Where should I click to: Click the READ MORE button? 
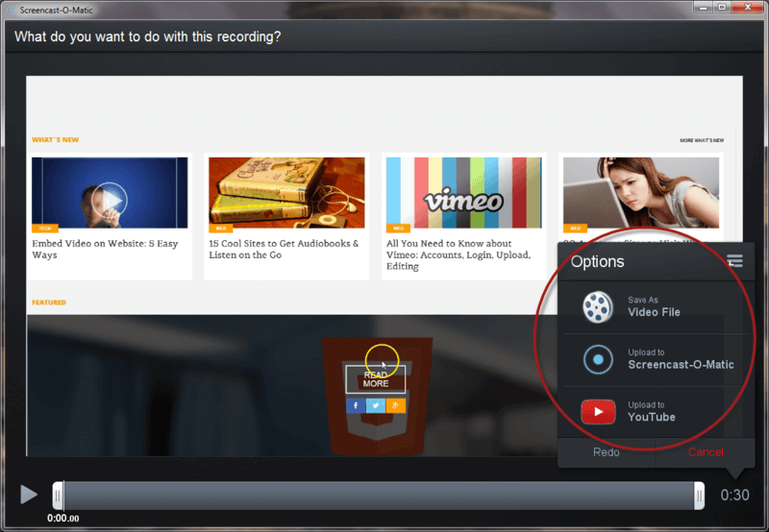(376, 379)
